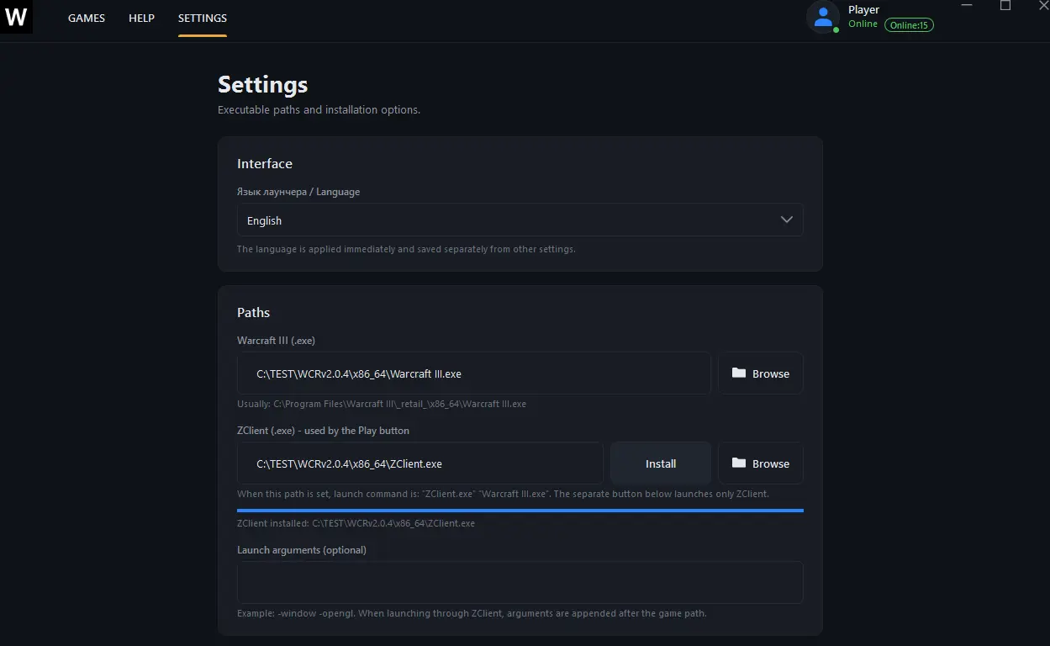Click the Usually: C:\Program Files hint text

click(382, 404)
